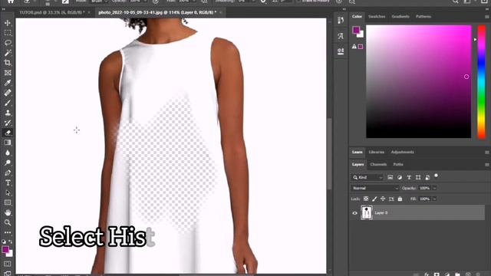Click the hue slider strip
The width and height of the screenshot is (491, 276).
click(482, 82)
